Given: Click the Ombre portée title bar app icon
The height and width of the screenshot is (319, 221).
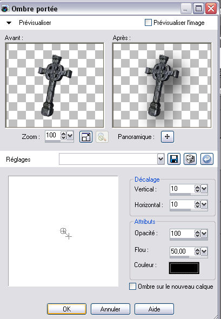Looking at the screenshot, I should pos(5,9).
